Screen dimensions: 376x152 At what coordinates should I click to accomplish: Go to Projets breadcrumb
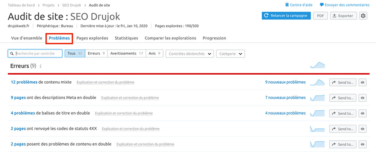49,5
